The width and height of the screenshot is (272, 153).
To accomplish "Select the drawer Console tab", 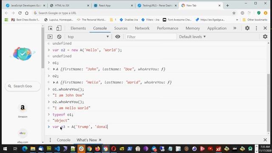I will [63, 140].
